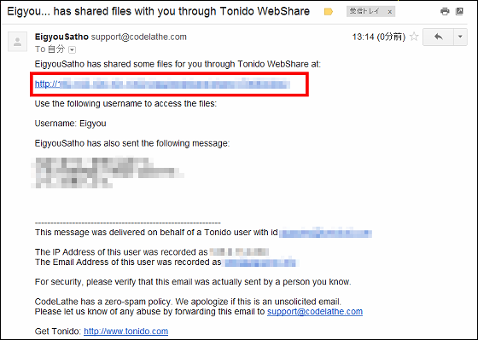This screenshot has width=478, height=340.
Task: Click the blurred Tonido user id link
Action: point(325,233)
